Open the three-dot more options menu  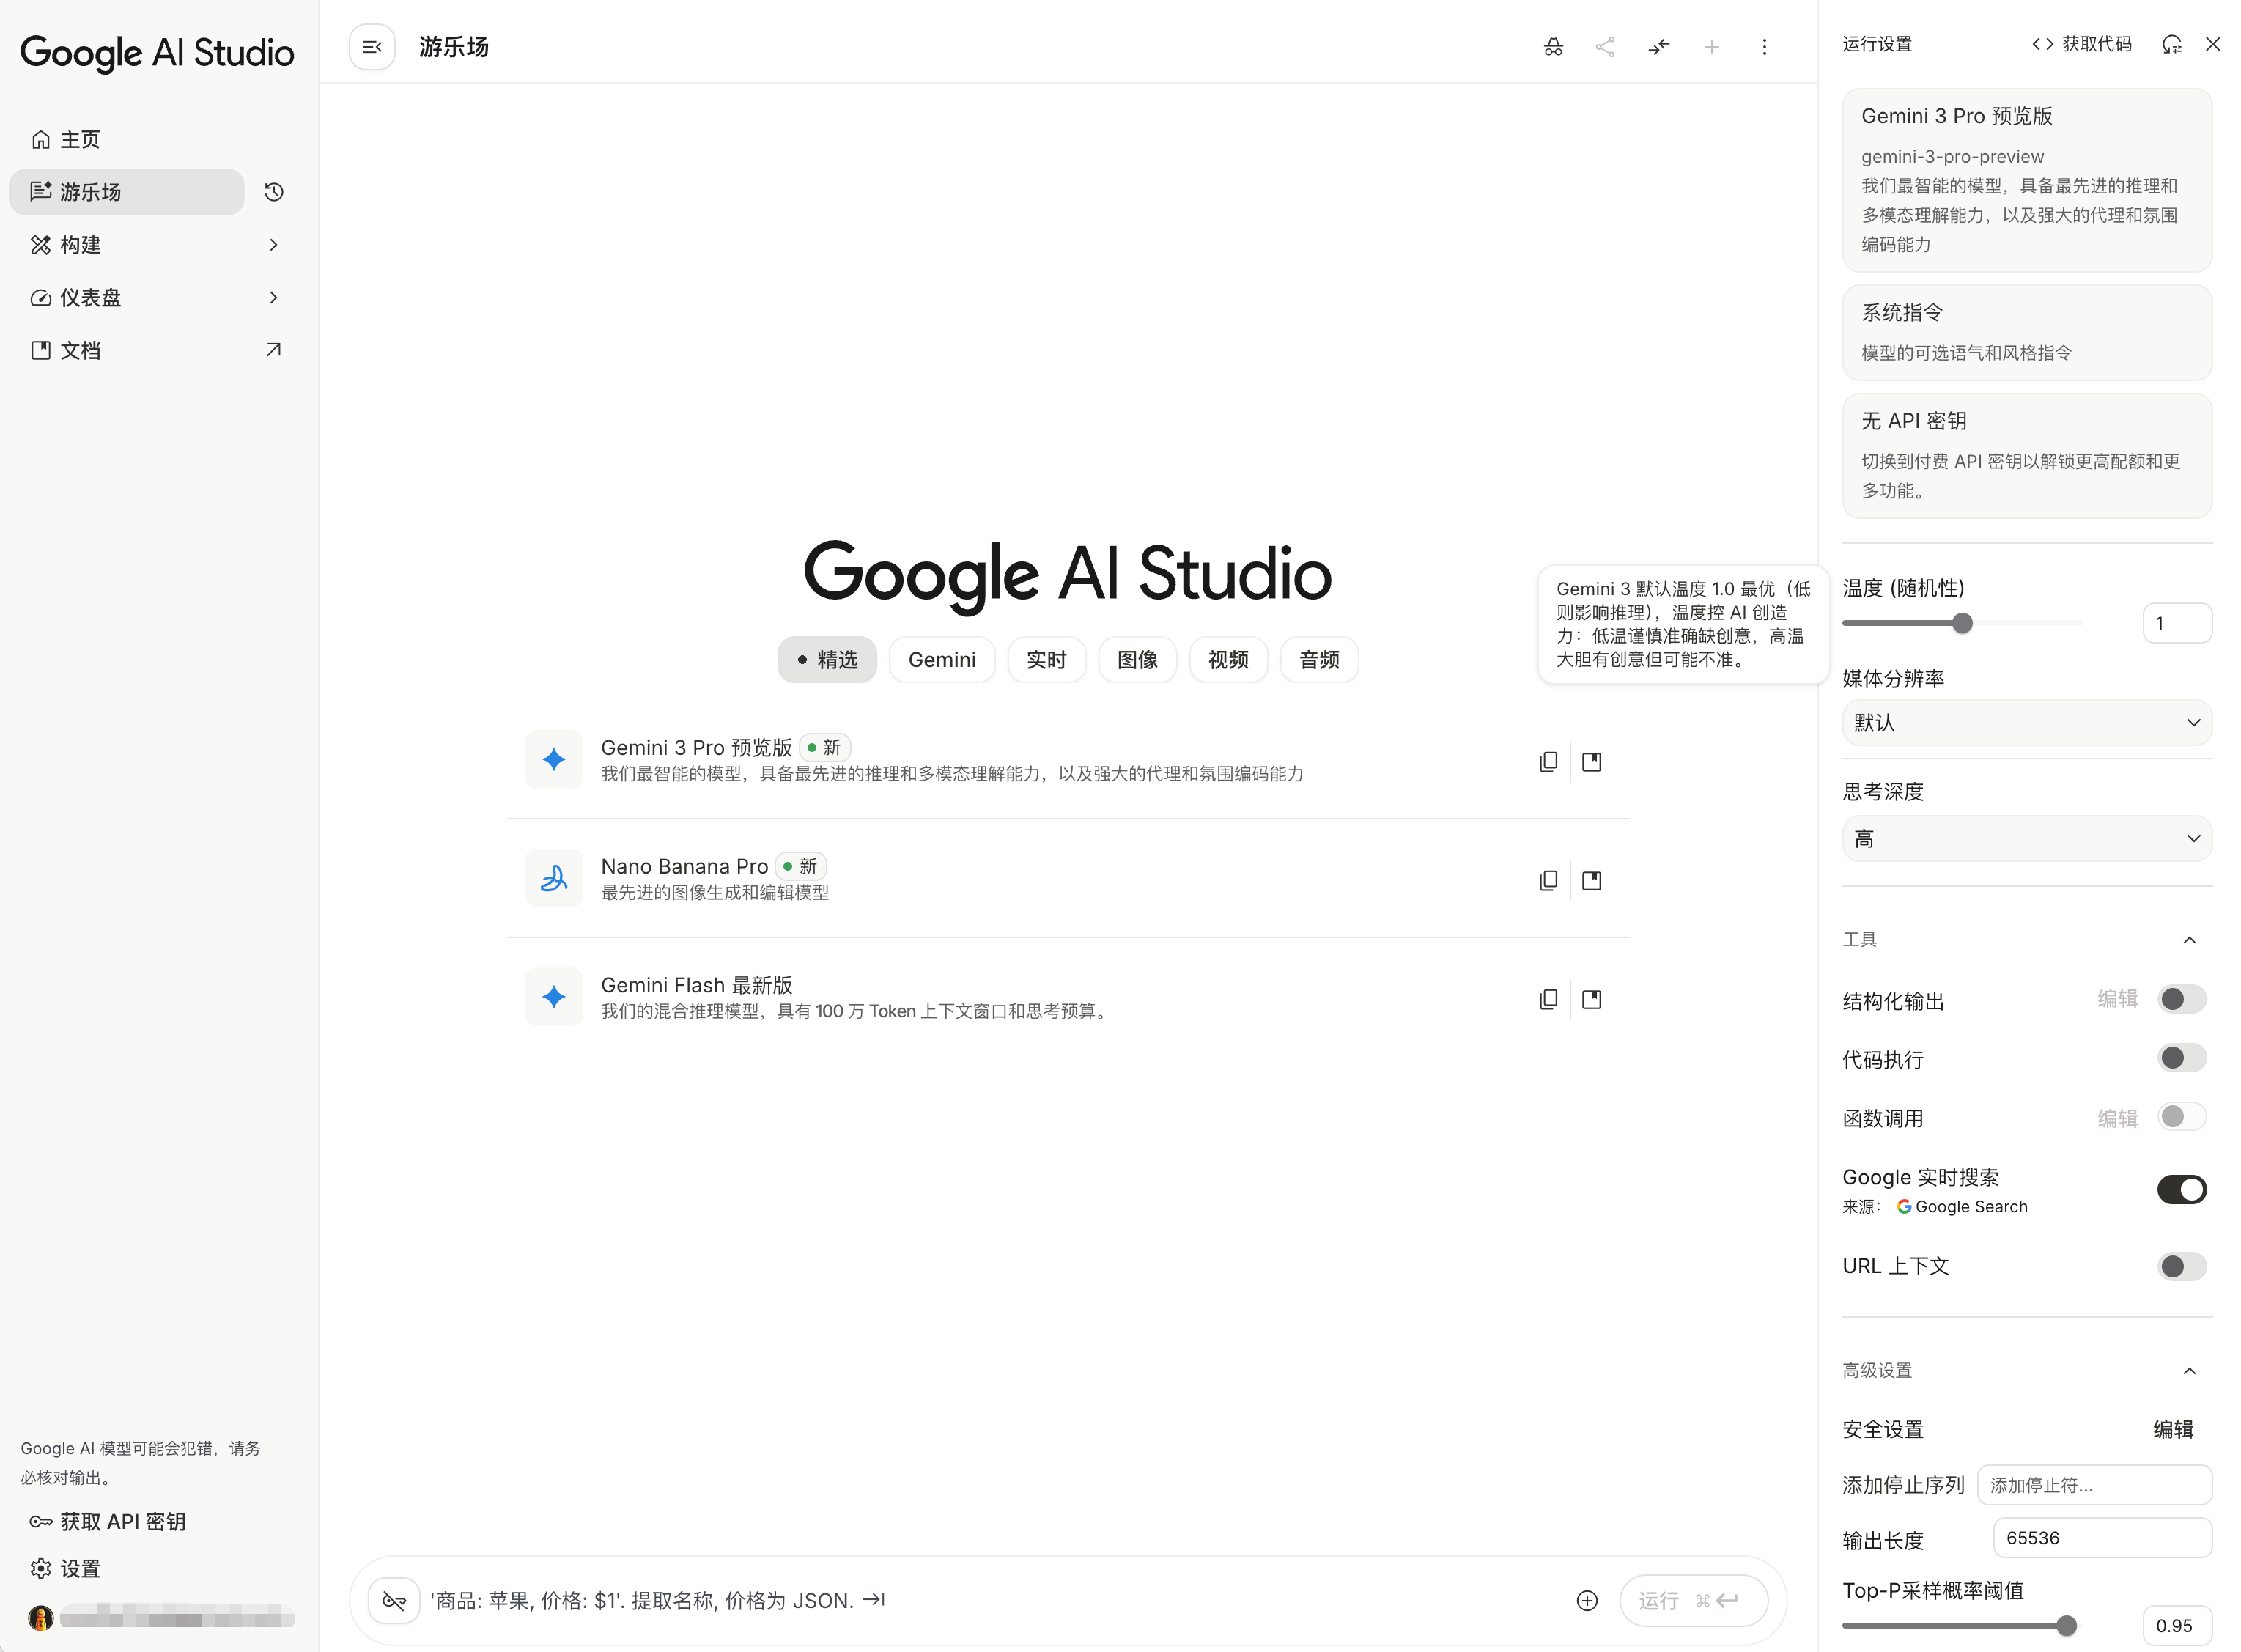pyautogui.click(x=1764, y=47)
